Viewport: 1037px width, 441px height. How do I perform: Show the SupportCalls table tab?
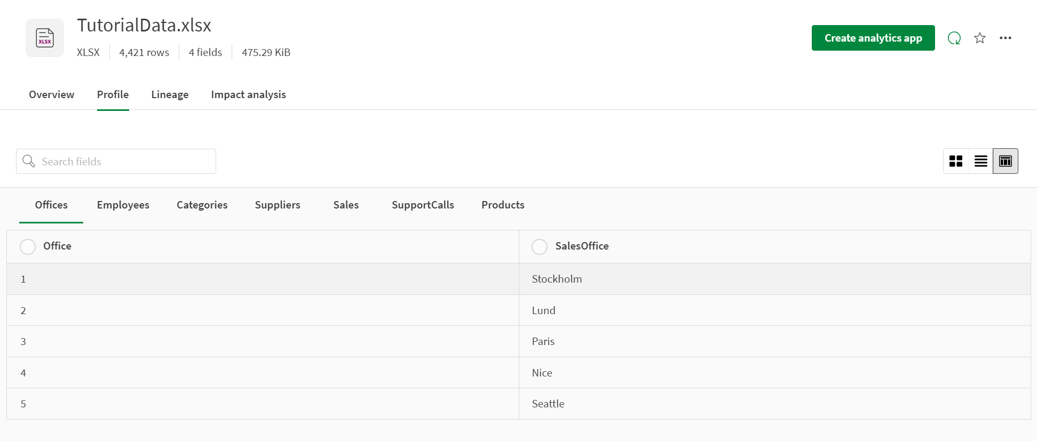(423, 205)
